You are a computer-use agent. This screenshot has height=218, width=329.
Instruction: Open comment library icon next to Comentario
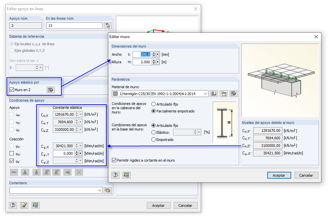tap(108, 190)
